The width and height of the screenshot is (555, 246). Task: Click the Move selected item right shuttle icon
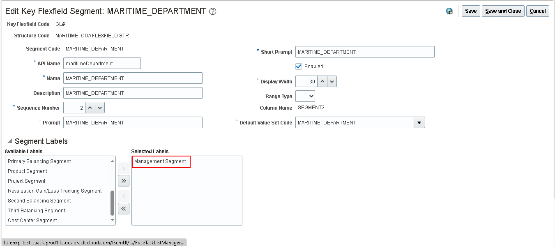click(123, 168)
